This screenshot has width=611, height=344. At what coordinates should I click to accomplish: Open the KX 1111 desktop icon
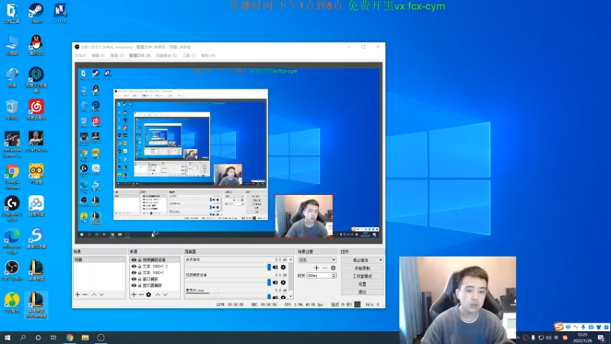(x=60, y=13)
